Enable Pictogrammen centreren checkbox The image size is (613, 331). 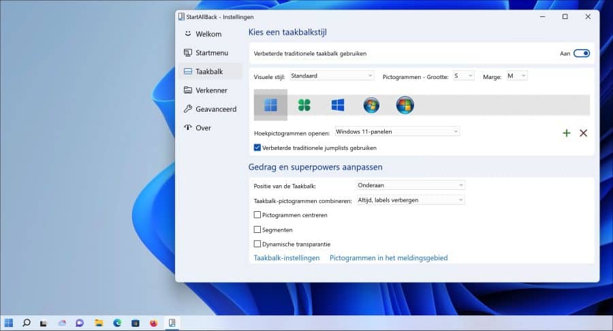(257, 215)
